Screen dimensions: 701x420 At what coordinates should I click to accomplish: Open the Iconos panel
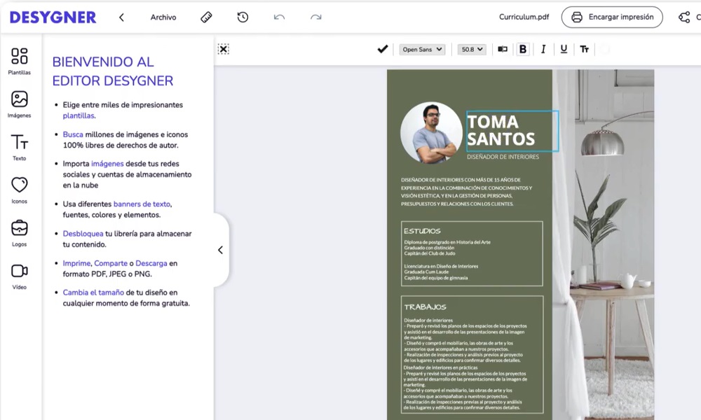[x=19, y=188]
